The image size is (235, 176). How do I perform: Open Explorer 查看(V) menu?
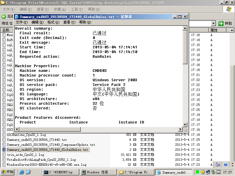click(x=43, y=9)
